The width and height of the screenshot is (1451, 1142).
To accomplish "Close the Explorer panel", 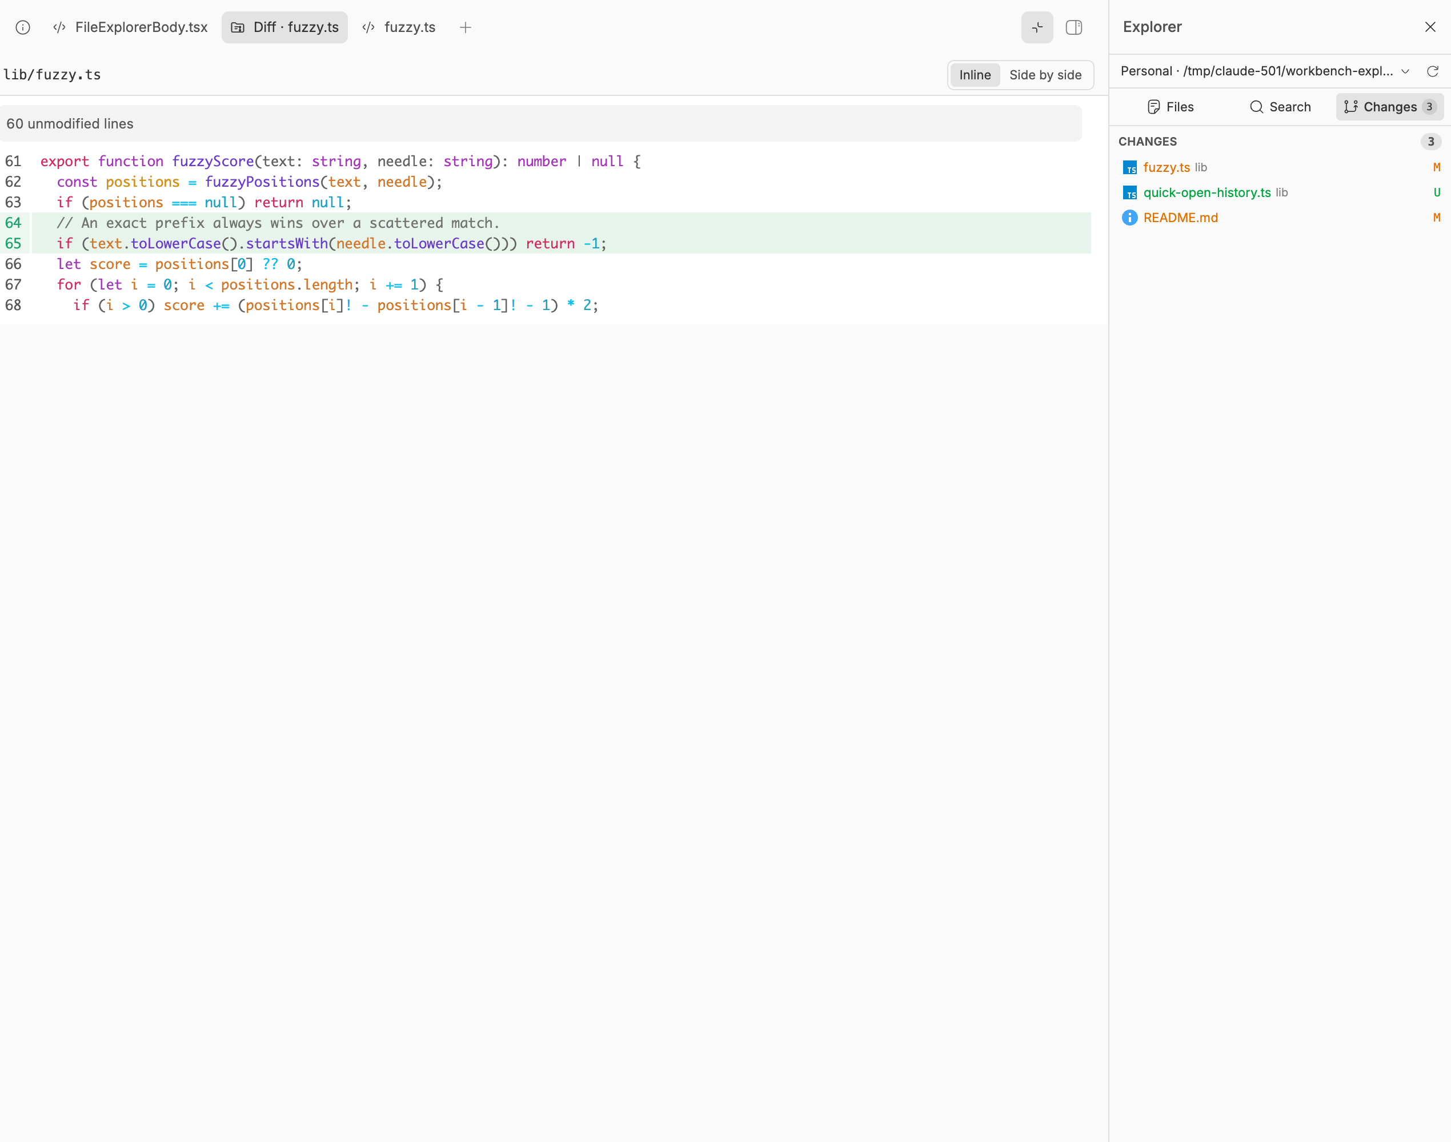I will coord(1430,27).
